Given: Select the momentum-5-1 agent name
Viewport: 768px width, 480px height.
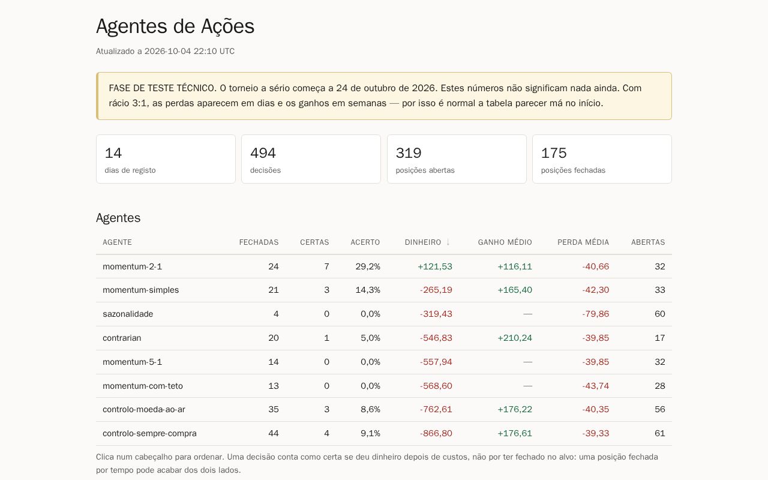Looking at the screenshot, I should pyautogui.click(x=132, y=362).
